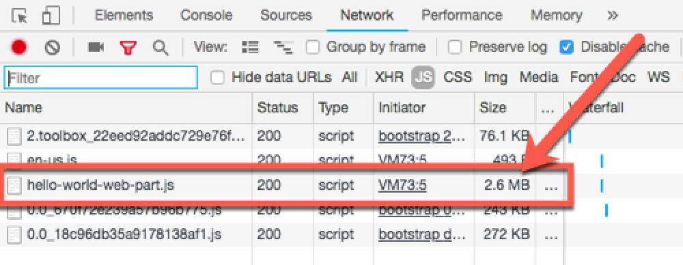Switch to the Console tab
The height and width of the screenshot is (265, 683).
pos(207,16)
